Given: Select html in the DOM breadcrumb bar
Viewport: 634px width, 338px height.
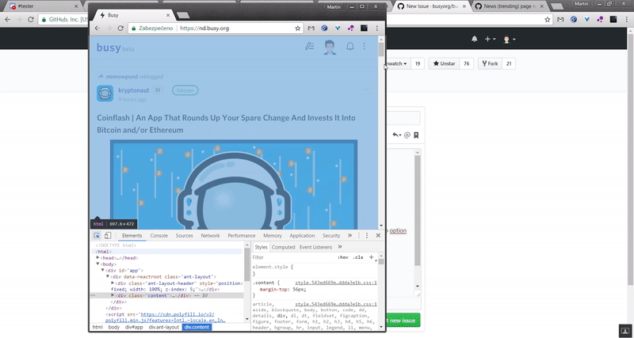Looking at the screenshot, I should pyautogui.click(x=97, y=327).
